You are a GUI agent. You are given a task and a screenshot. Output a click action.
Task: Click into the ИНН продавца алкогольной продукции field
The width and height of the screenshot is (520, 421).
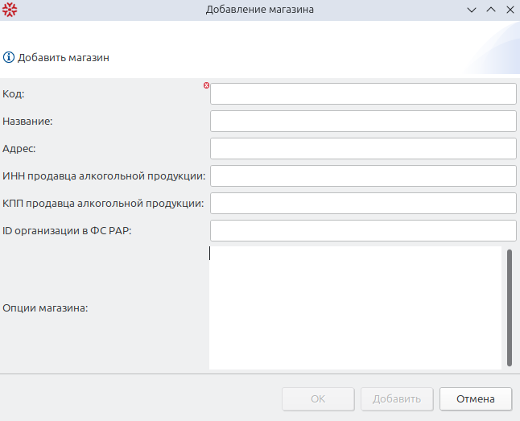363,175
